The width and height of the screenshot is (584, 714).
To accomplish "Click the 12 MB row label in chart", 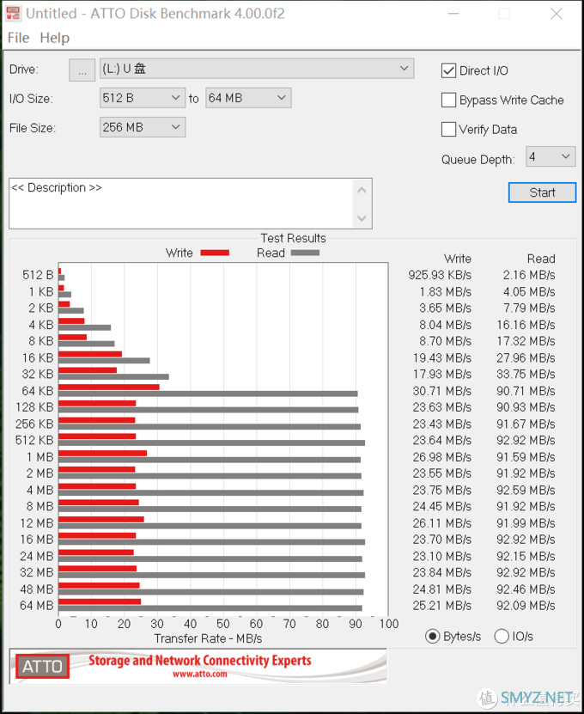I will [36, 523].
